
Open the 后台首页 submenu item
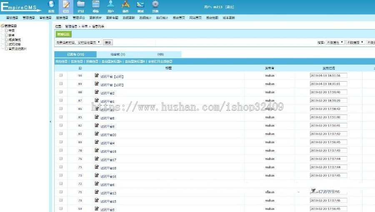click(179, 18)
